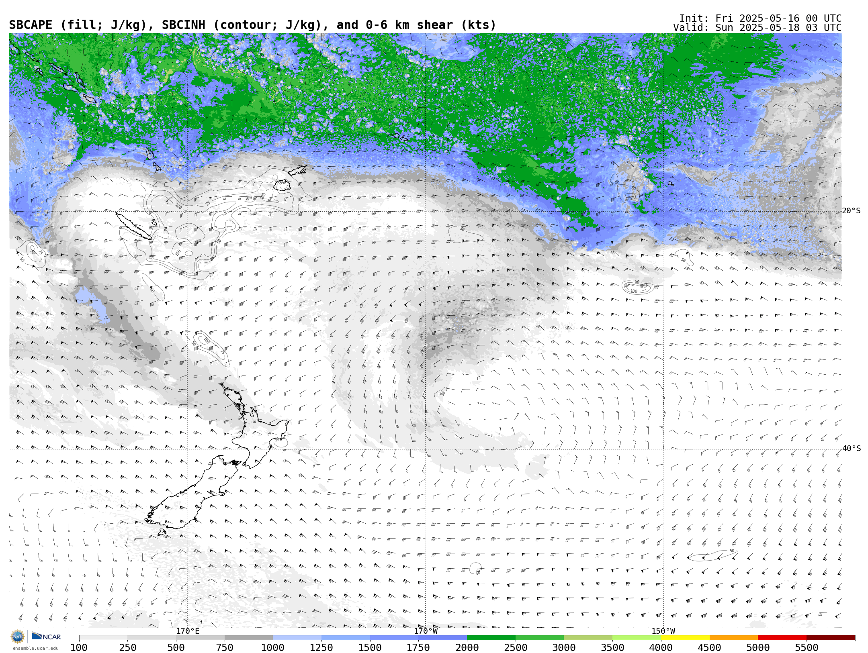
Task: Click the colorbar label 750
Action: click(x=225, y=648)
